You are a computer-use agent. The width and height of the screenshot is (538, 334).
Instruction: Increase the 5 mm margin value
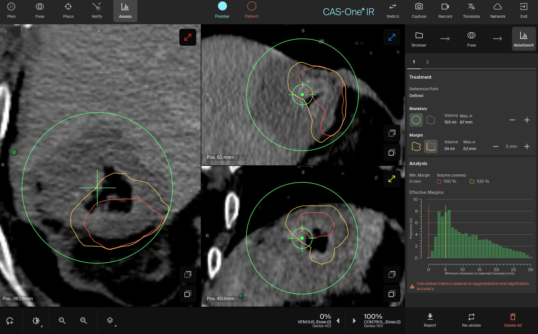[x=527, y=146]
